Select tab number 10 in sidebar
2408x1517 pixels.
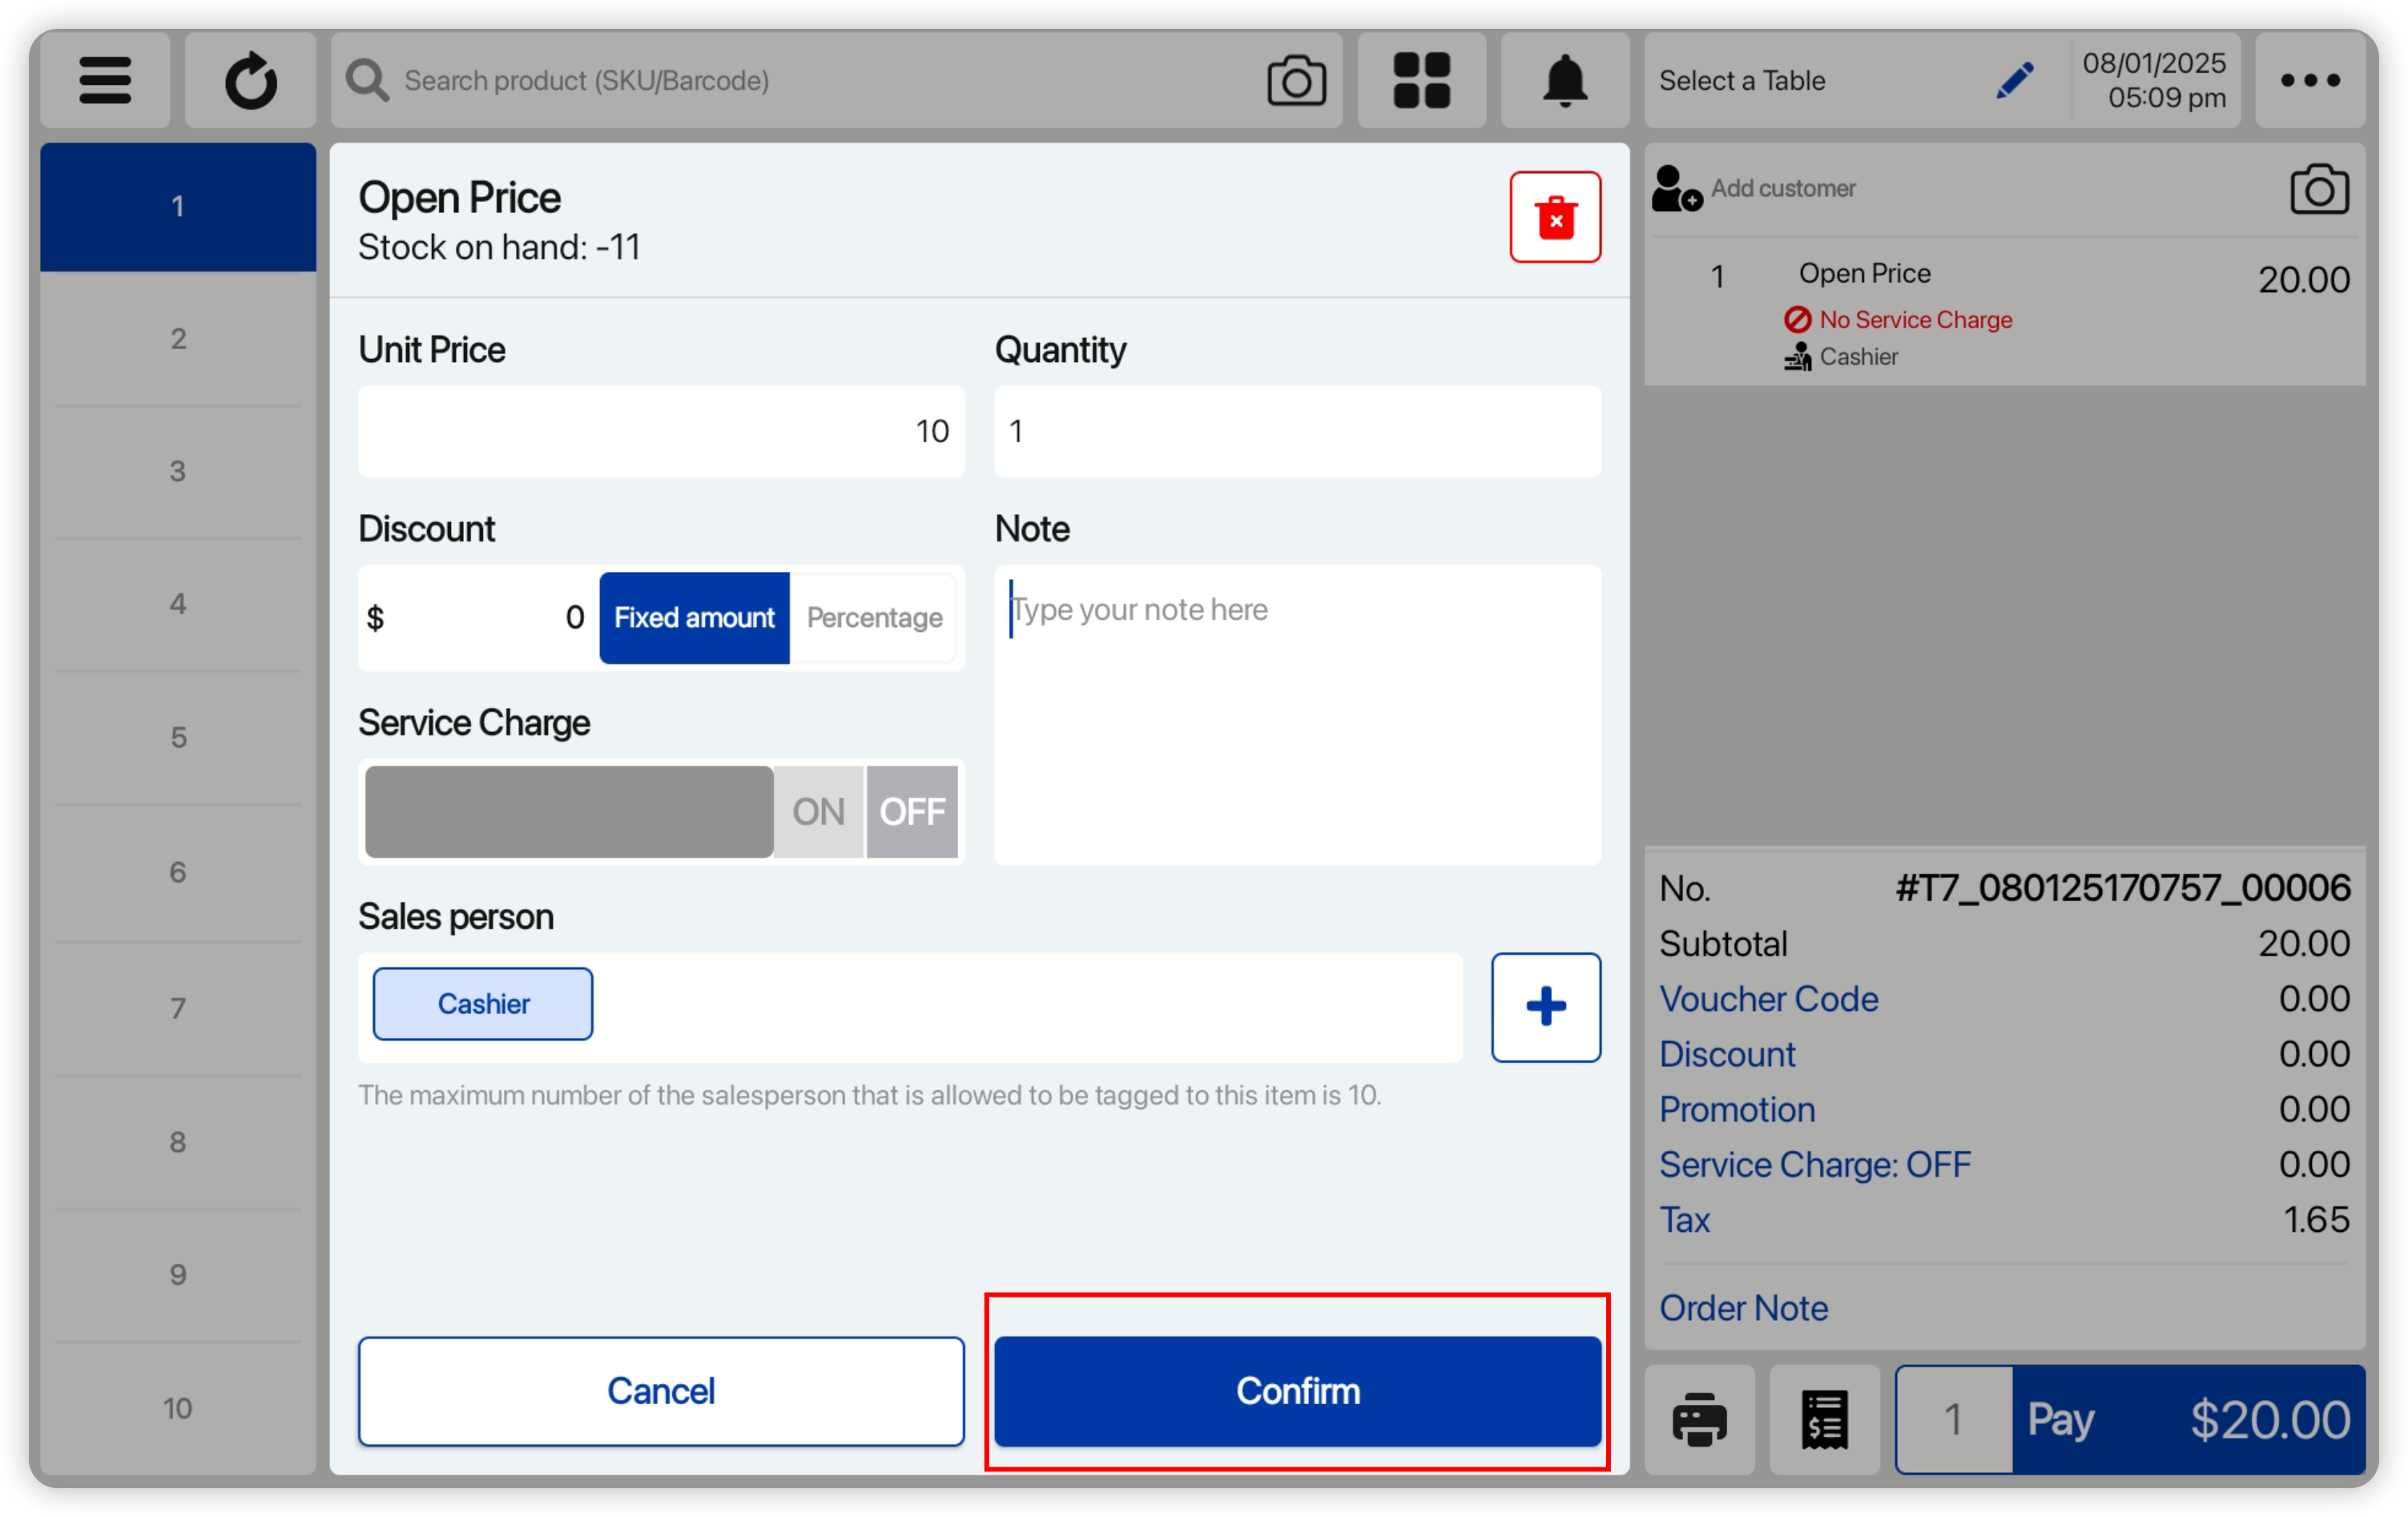click(178, 1409)
